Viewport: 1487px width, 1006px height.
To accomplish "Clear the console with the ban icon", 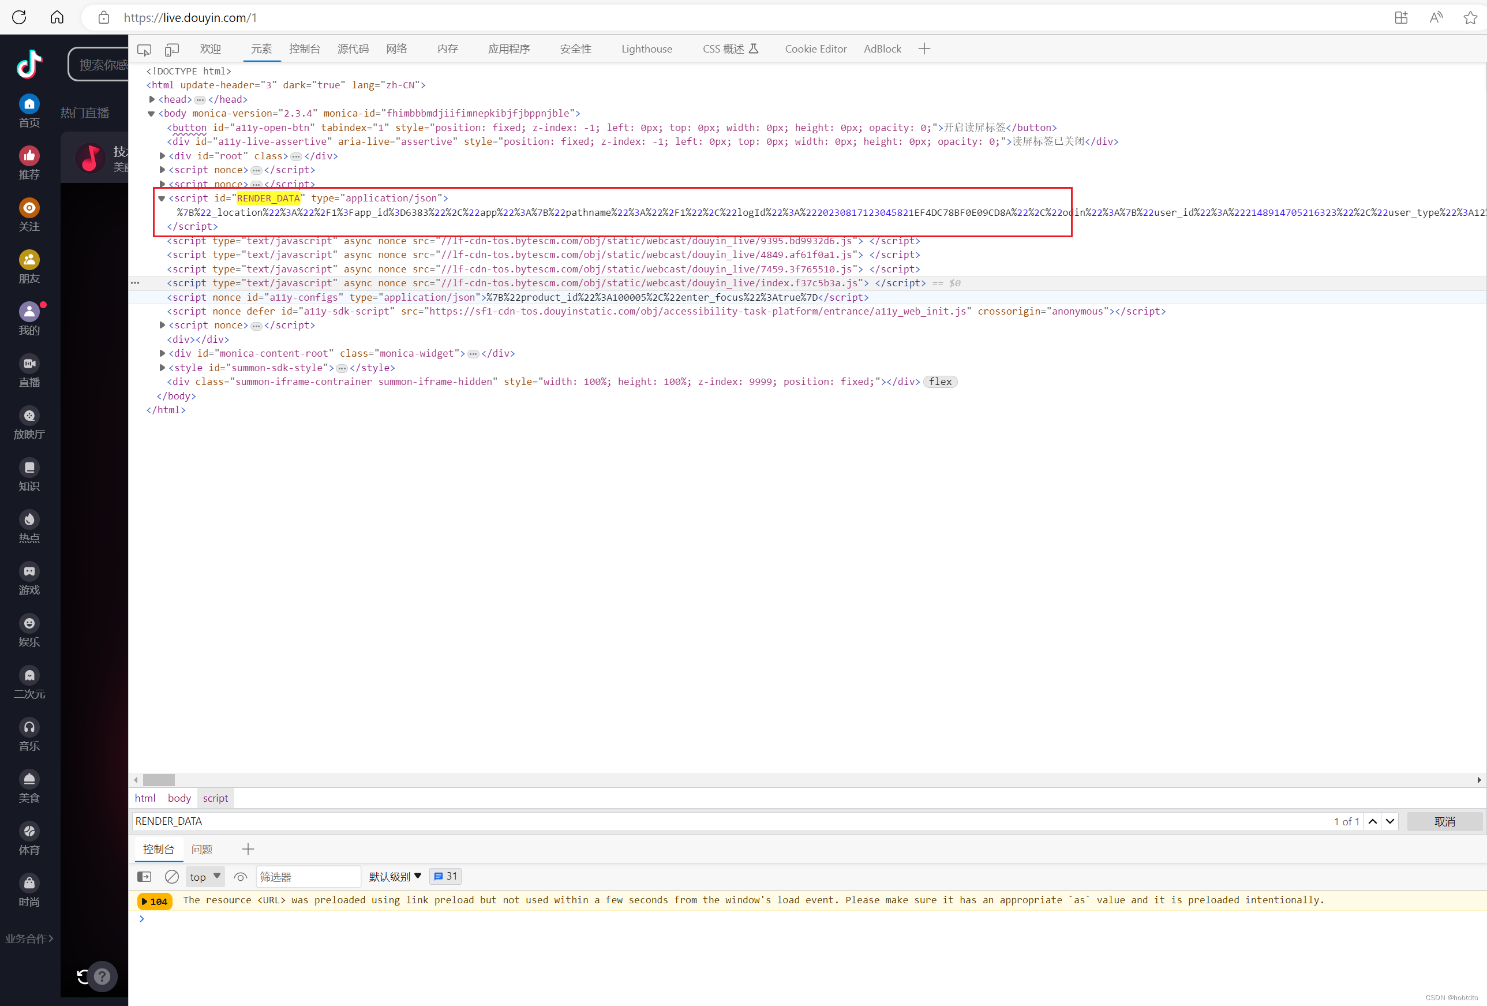I will click(x=171, y=876).
